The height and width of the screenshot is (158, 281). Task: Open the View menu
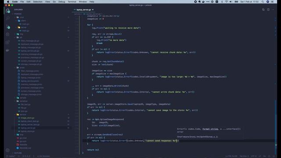coord(47,2)
